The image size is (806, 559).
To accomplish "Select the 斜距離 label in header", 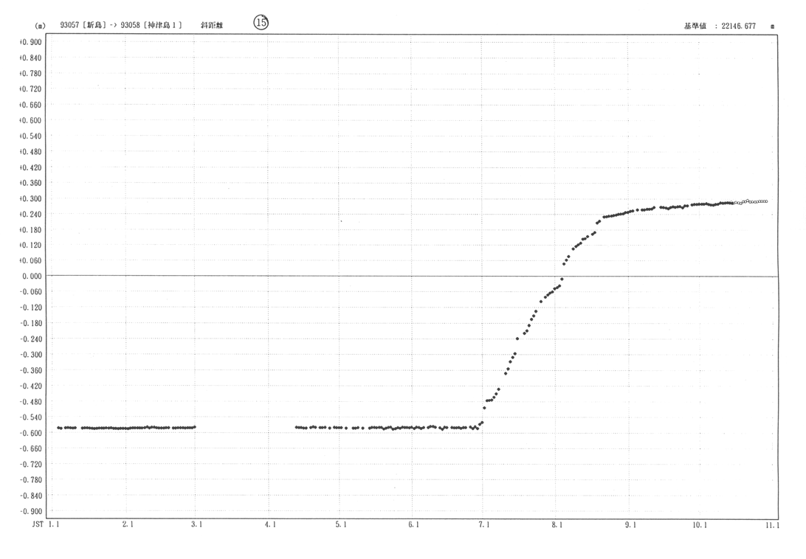I will click(212, 25).
